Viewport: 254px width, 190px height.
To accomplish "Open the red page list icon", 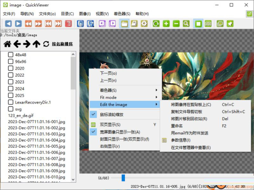I will tap(68, 24).
